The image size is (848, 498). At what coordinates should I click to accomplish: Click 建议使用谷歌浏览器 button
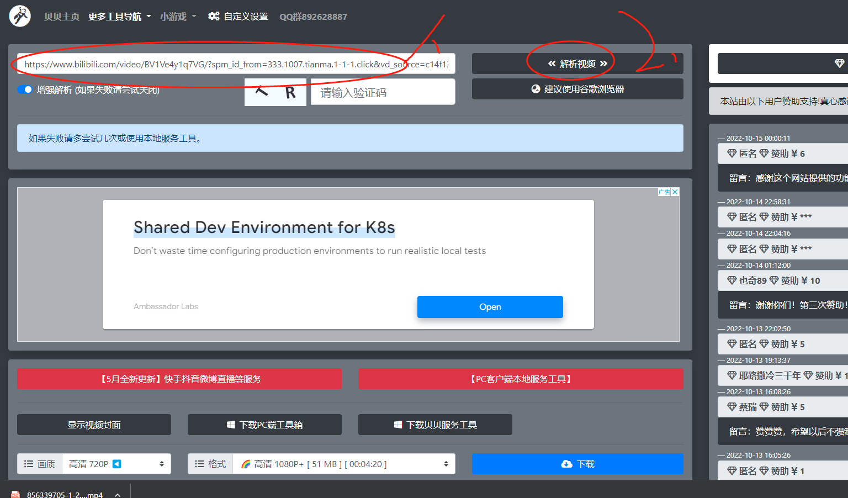577,89
